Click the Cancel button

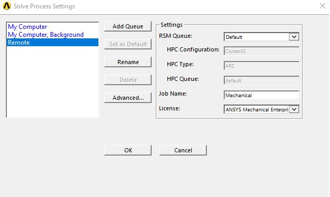[183, 150]
